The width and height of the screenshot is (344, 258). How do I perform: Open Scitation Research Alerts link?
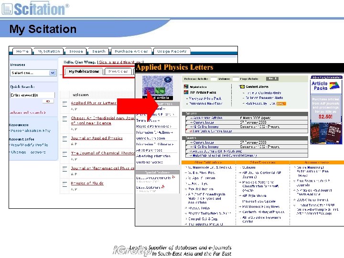(x=264, y=98)
